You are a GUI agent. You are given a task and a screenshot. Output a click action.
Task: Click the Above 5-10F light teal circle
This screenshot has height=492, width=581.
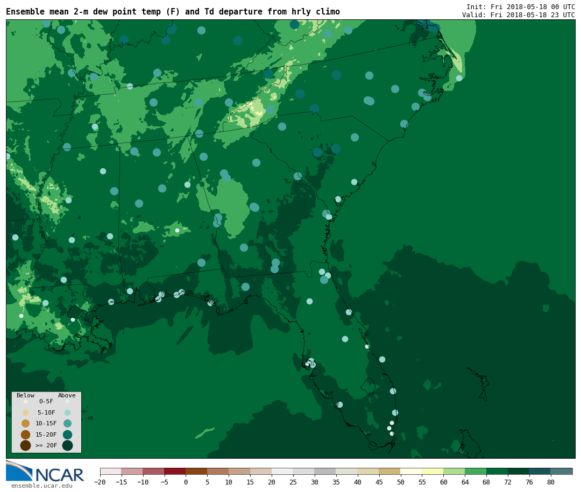click(x=67, y=412)
